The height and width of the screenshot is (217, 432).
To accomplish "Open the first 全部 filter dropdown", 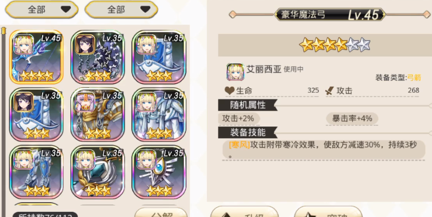I will click(x=42, y=10).
